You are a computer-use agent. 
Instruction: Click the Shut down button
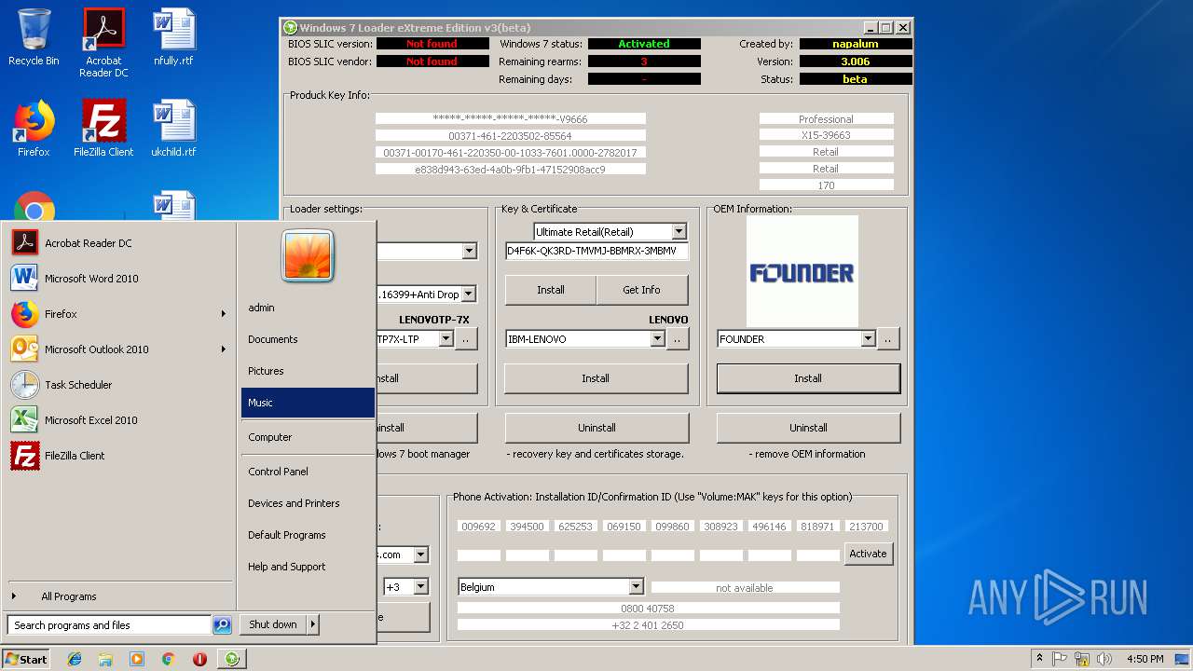273,624
